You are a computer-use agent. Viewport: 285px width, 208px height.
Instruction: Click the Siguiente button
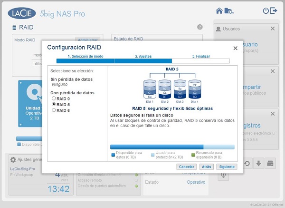[227, 167]
